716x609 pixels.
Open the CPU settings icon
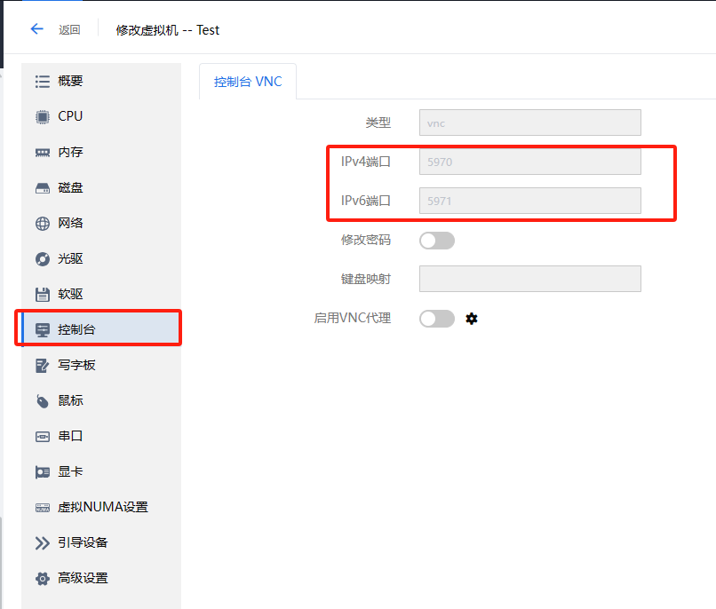[x=42, y=116]
